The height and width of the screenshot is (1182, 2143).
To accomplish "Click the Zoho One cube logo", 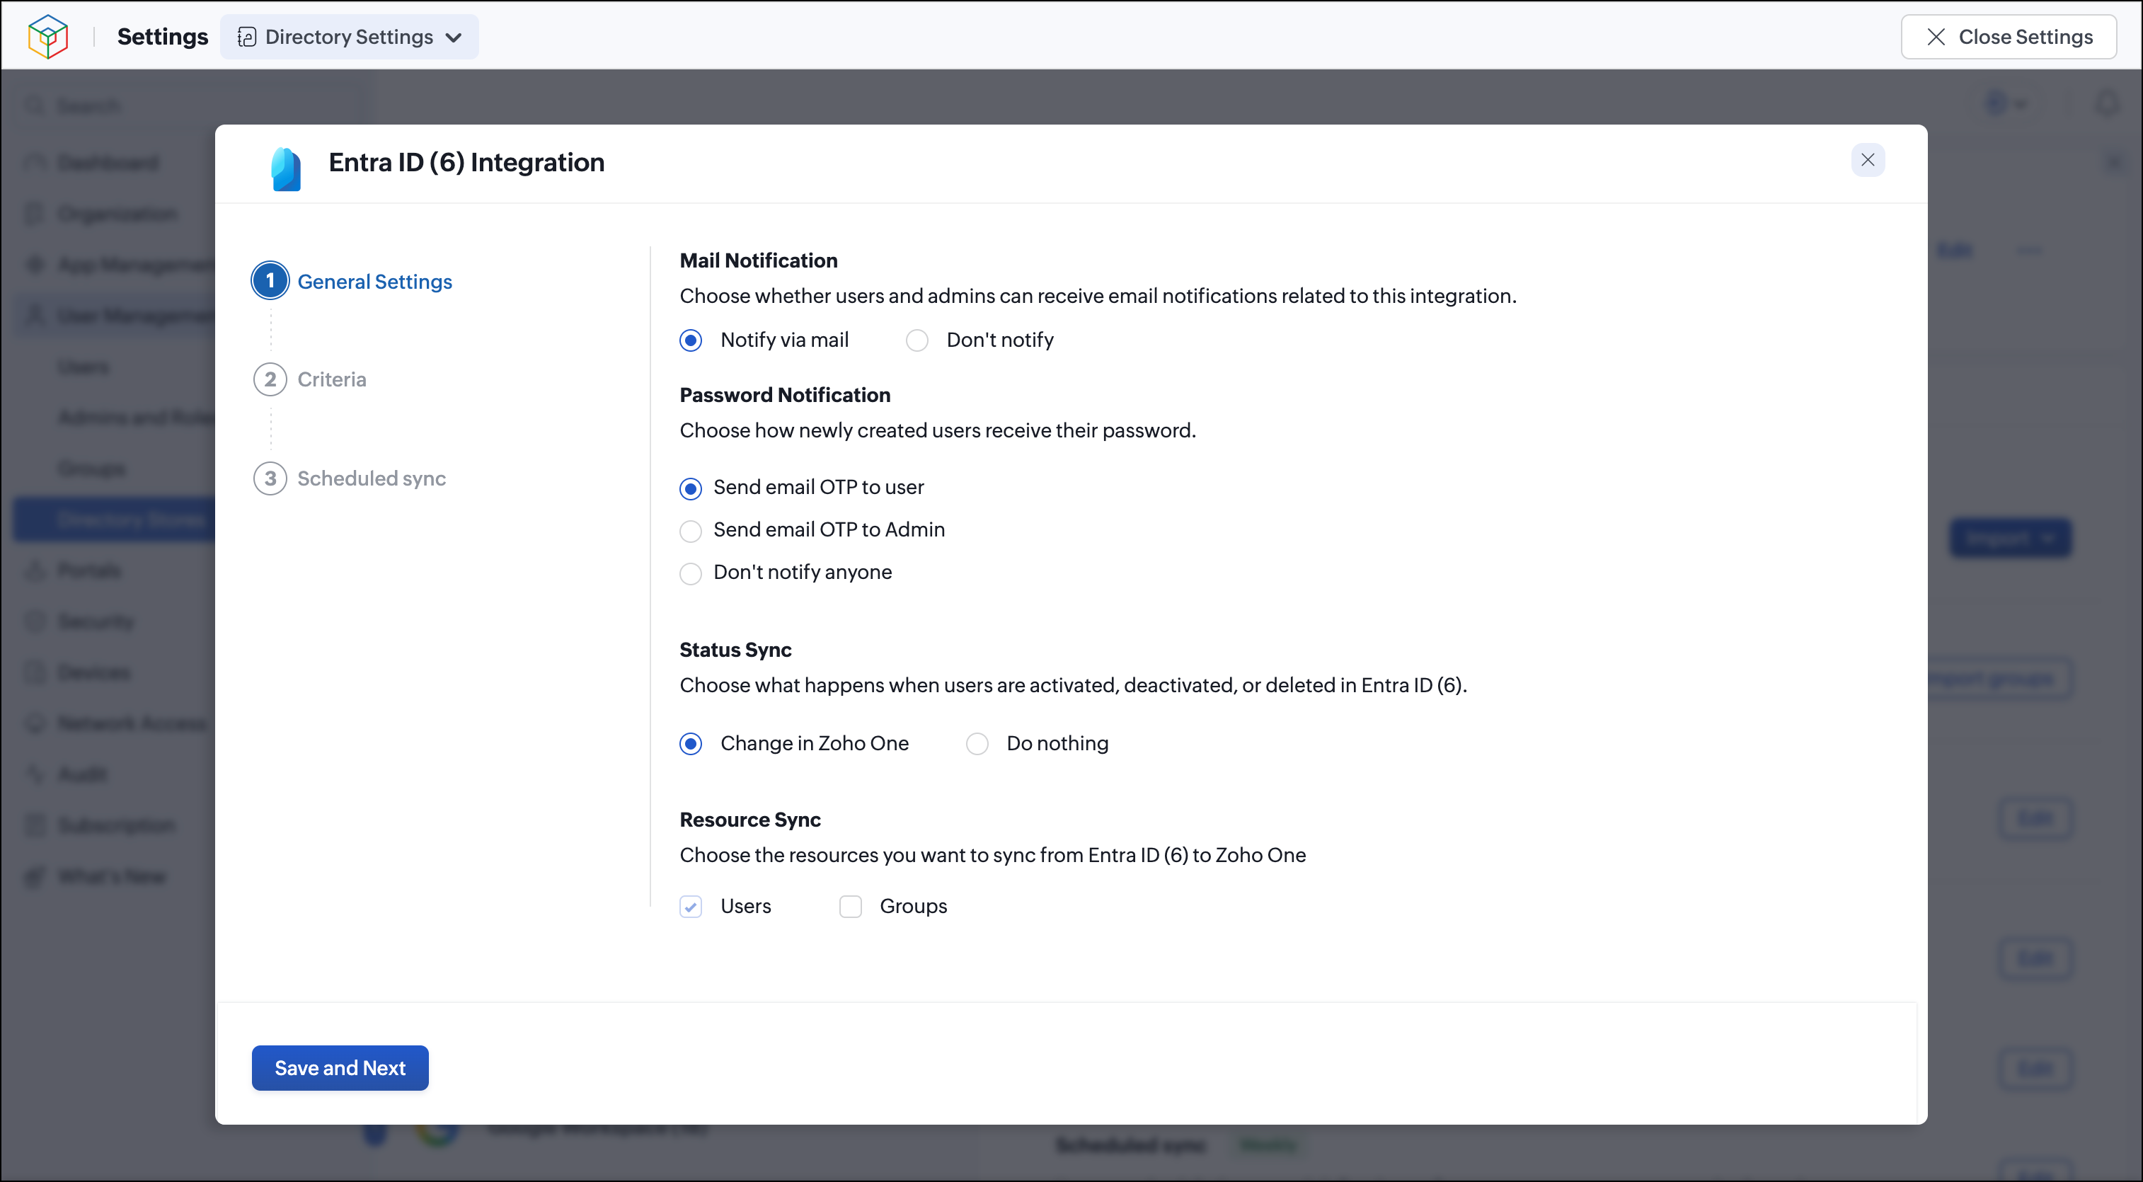I will (47, 37).
